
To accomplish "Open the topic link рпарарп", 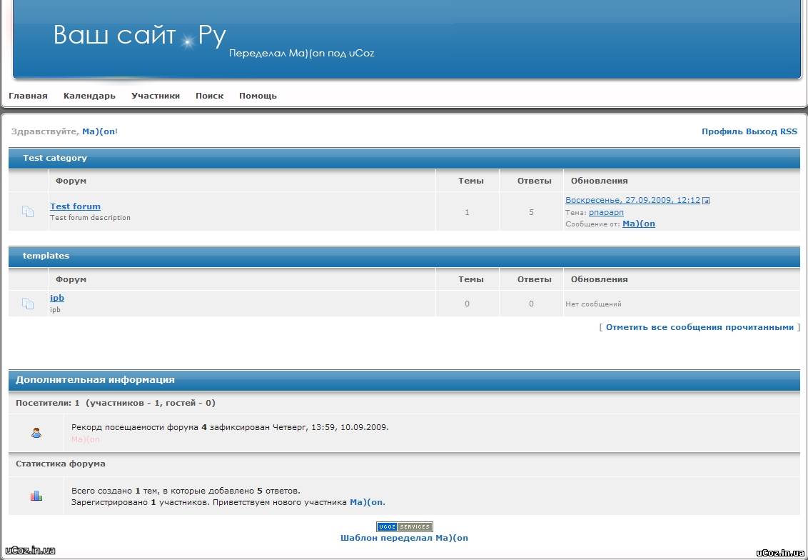I will point(607,212).
